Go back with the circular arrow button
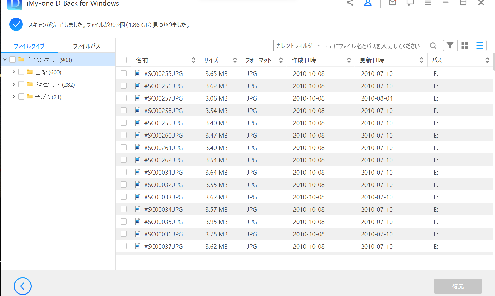495x296 pixels. pyautogui.click(x=23, y=286)
